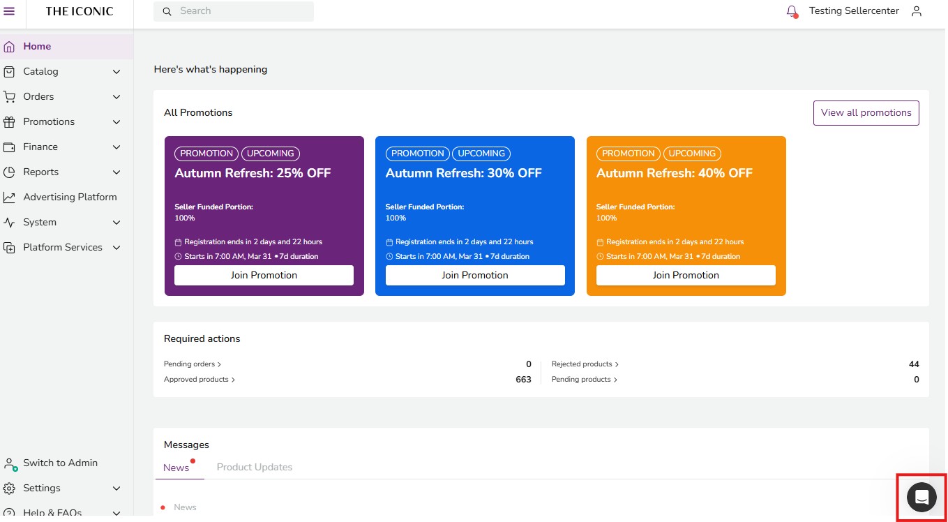Image resolution: width=948 pixels, height=522 pixels.
Task: Expand the Orders section chevron
Action: pyautogui.click(x=116, y=97)
